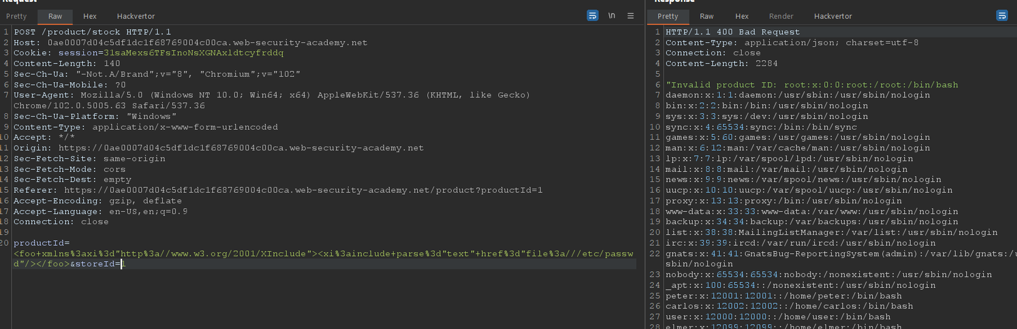
Task: Switch Response view to Raw tab
Action: 707,17
